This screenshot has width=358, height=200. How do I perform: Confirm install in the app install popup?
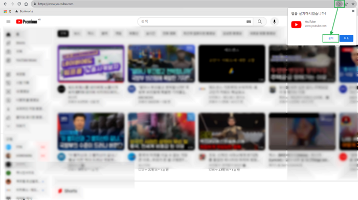point(331,38)
